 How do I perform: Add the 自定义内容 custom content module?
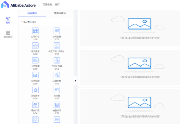tap(57, 60)
